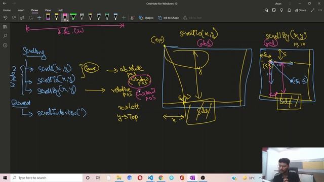Enter full screen mode
This screenshot has height=182, width=324.
pos(313,10)
